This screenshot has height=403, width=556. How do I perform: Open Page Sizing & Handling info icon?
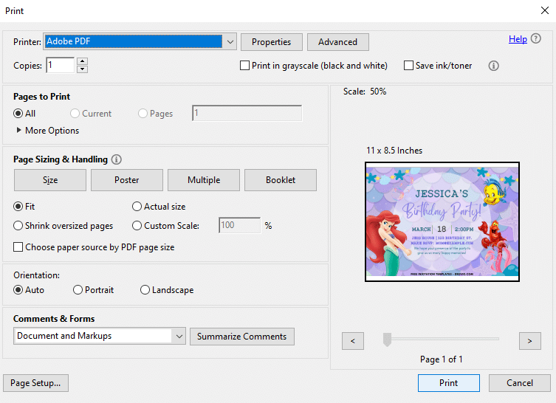click(x=117, y=159)
